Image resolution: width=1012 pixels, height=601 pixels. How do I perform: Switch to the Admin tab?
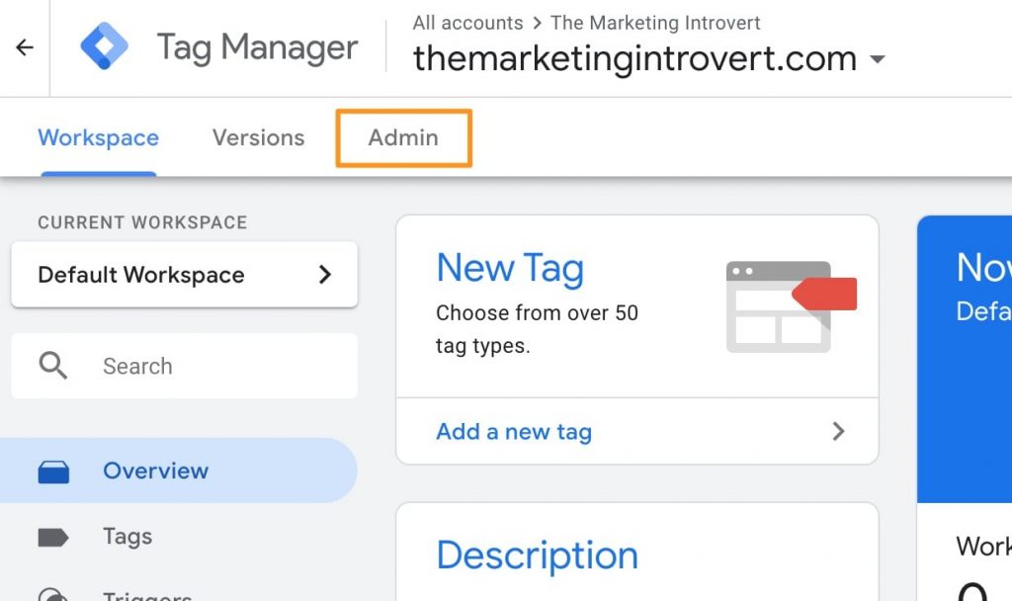[x=402, y=138]
